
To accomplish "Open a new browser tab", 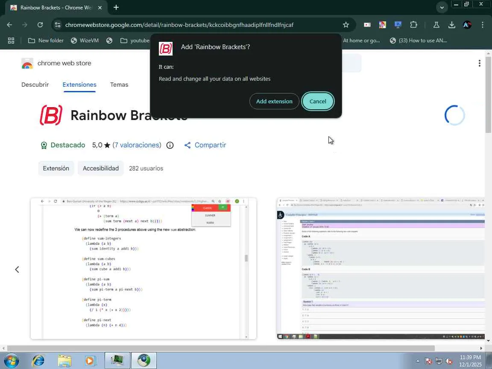I will pos(116,7).
